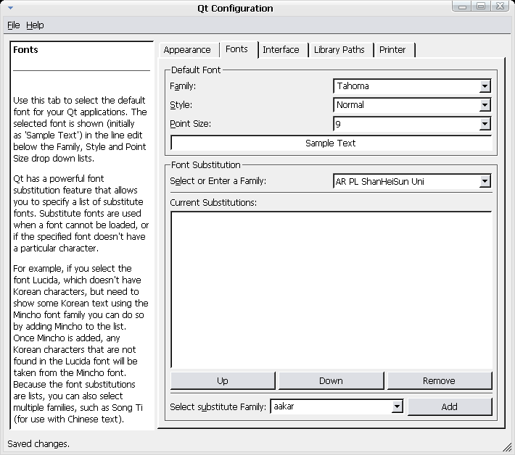Close the Qt Configuration window
Screen dimensions: 515x455
[x=500, y=7]
